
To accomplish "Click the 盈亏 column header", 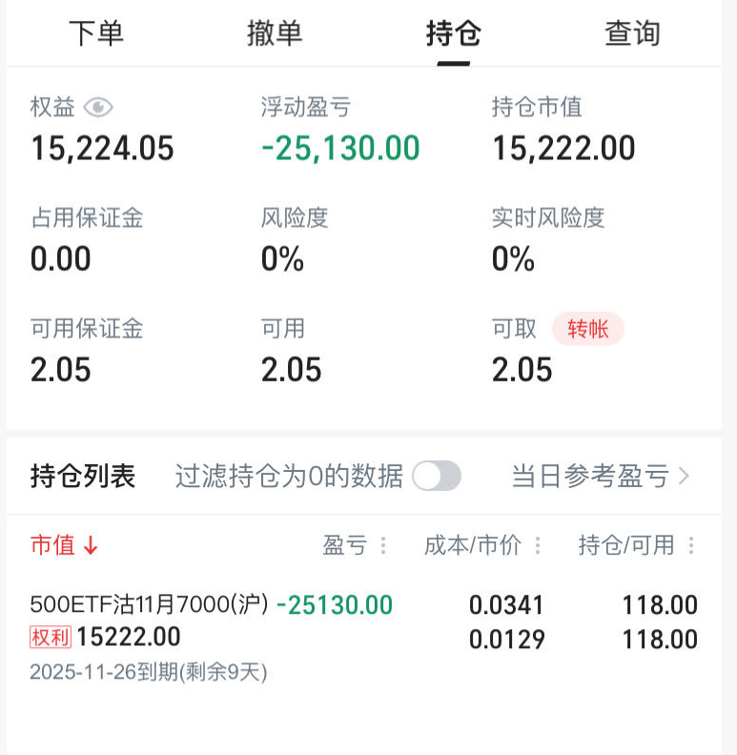I will click(345, 546).
